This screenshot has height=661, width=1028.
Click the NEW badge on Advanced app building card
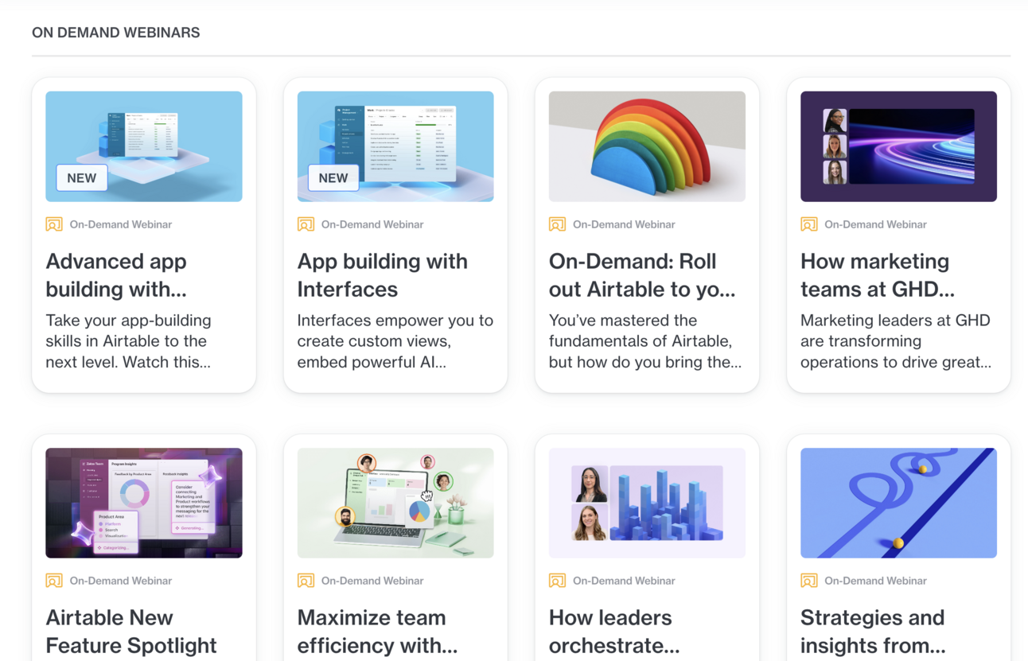[x=82, y=178]
